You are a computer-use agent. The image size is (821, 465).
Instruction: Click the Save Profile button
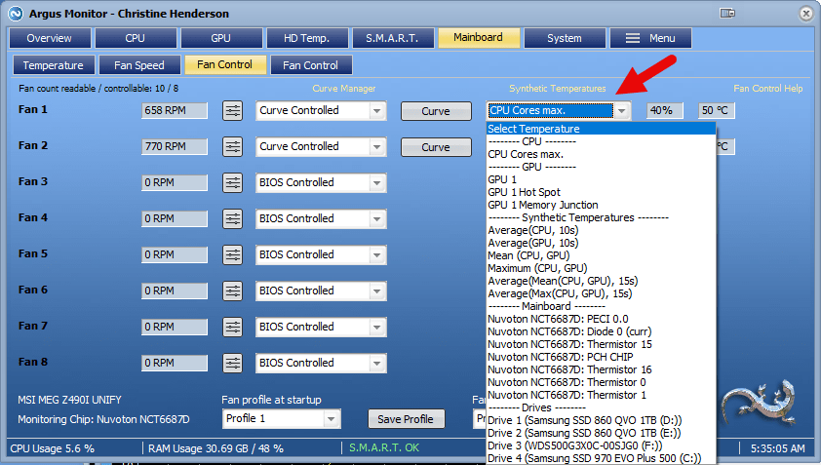[407, 419]
